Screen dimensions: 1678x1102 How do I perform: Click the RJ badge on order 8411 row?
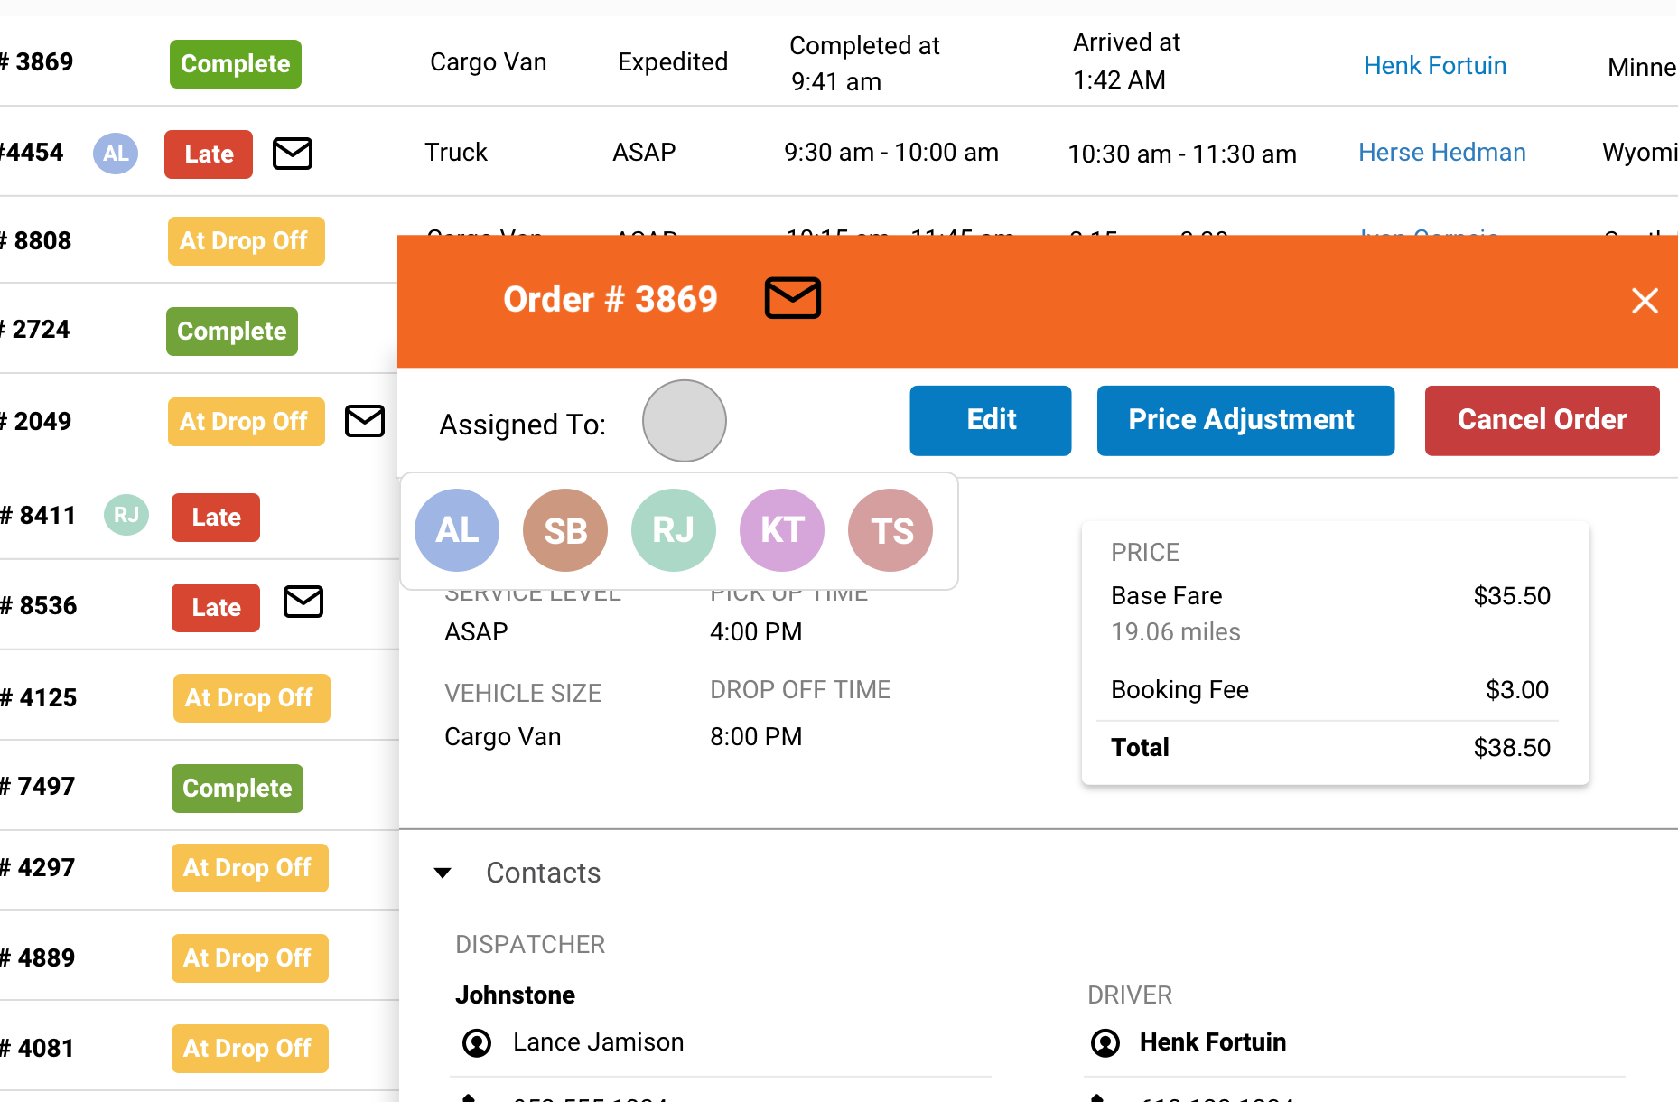pos(126,515)
